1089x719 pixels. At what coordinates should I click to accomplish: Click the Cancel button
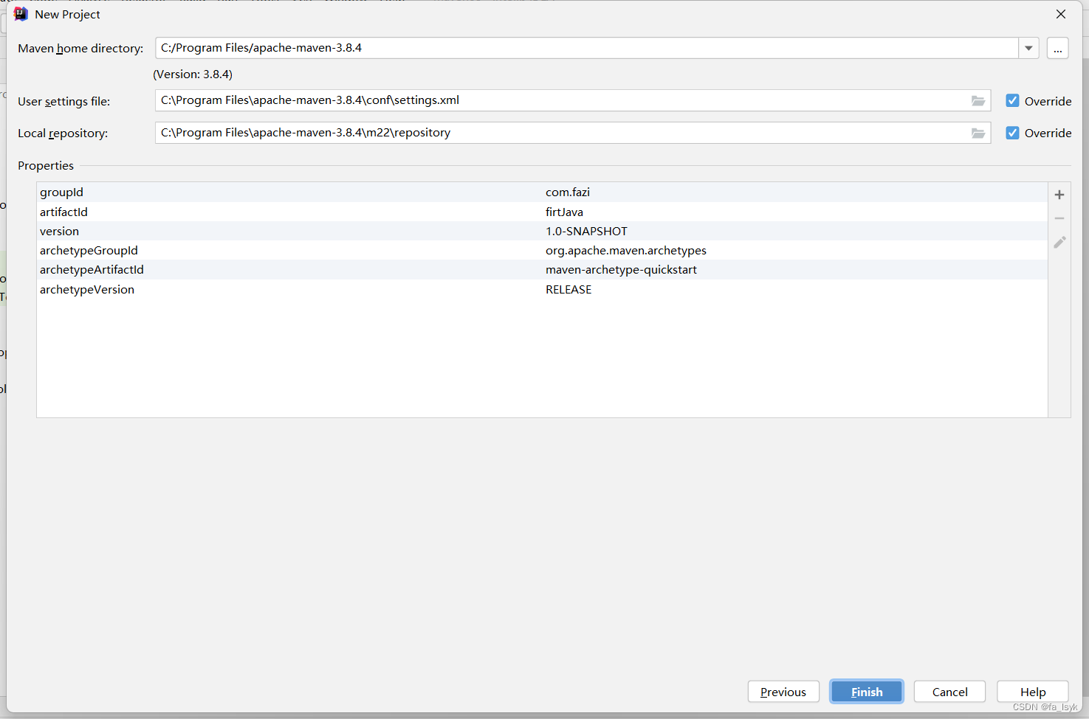949,691
